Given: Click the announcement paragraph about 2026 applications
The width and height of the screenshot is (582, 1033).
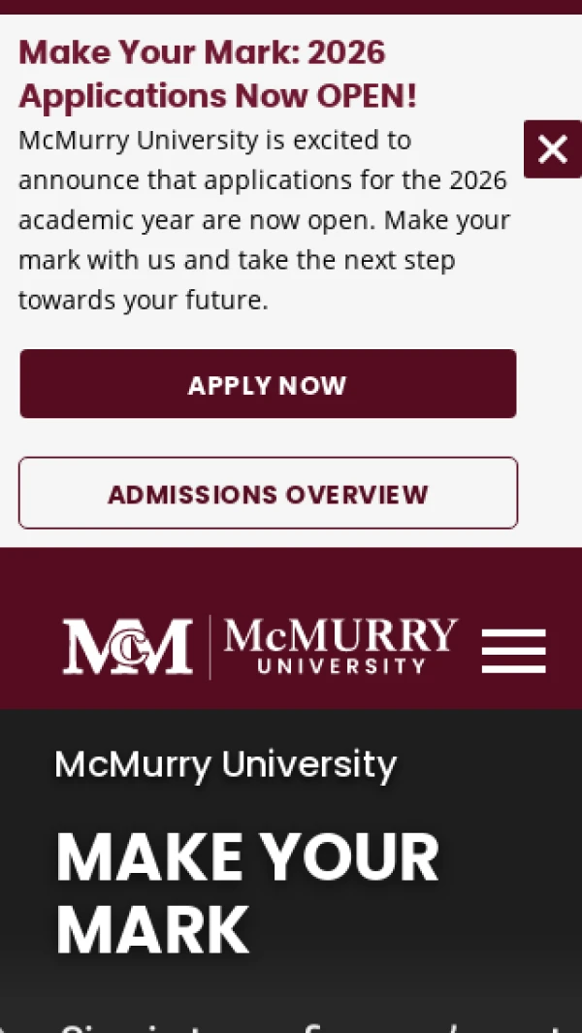Looking at the screenshot, I should tap(264, 220).
